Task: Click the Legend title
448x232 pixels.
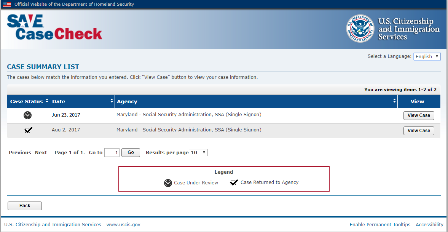Action: pyautogui.click(x=224, y=172)
